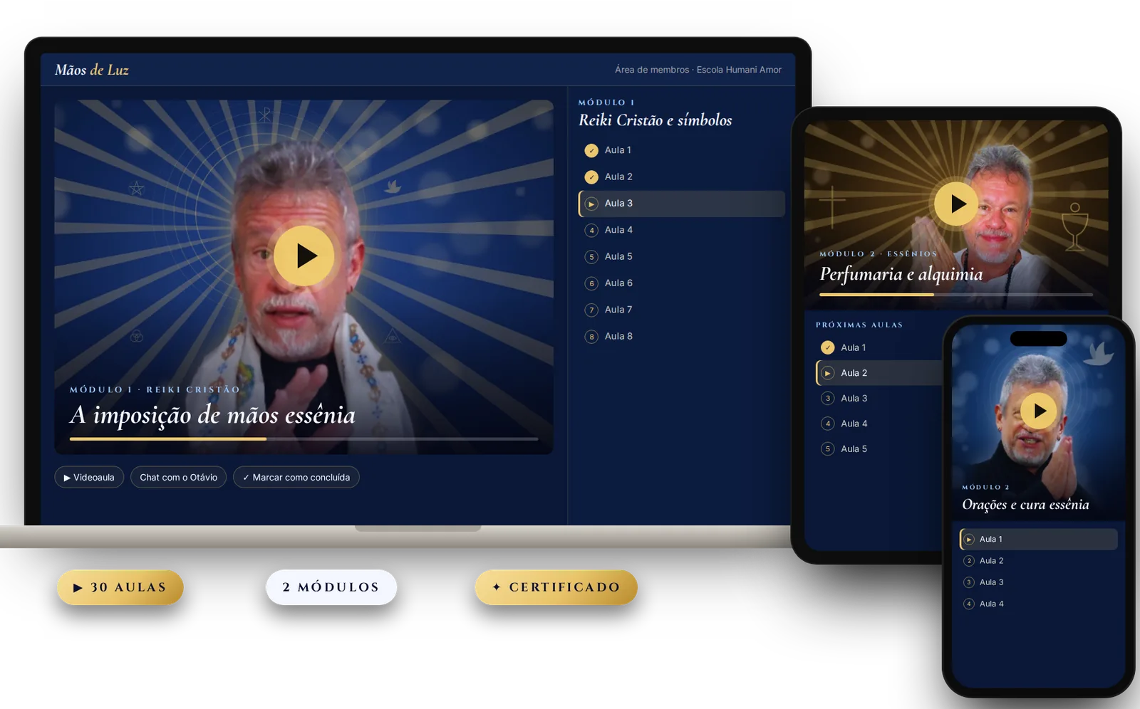Click tablet Aula 2 play icon

(827, 373)
